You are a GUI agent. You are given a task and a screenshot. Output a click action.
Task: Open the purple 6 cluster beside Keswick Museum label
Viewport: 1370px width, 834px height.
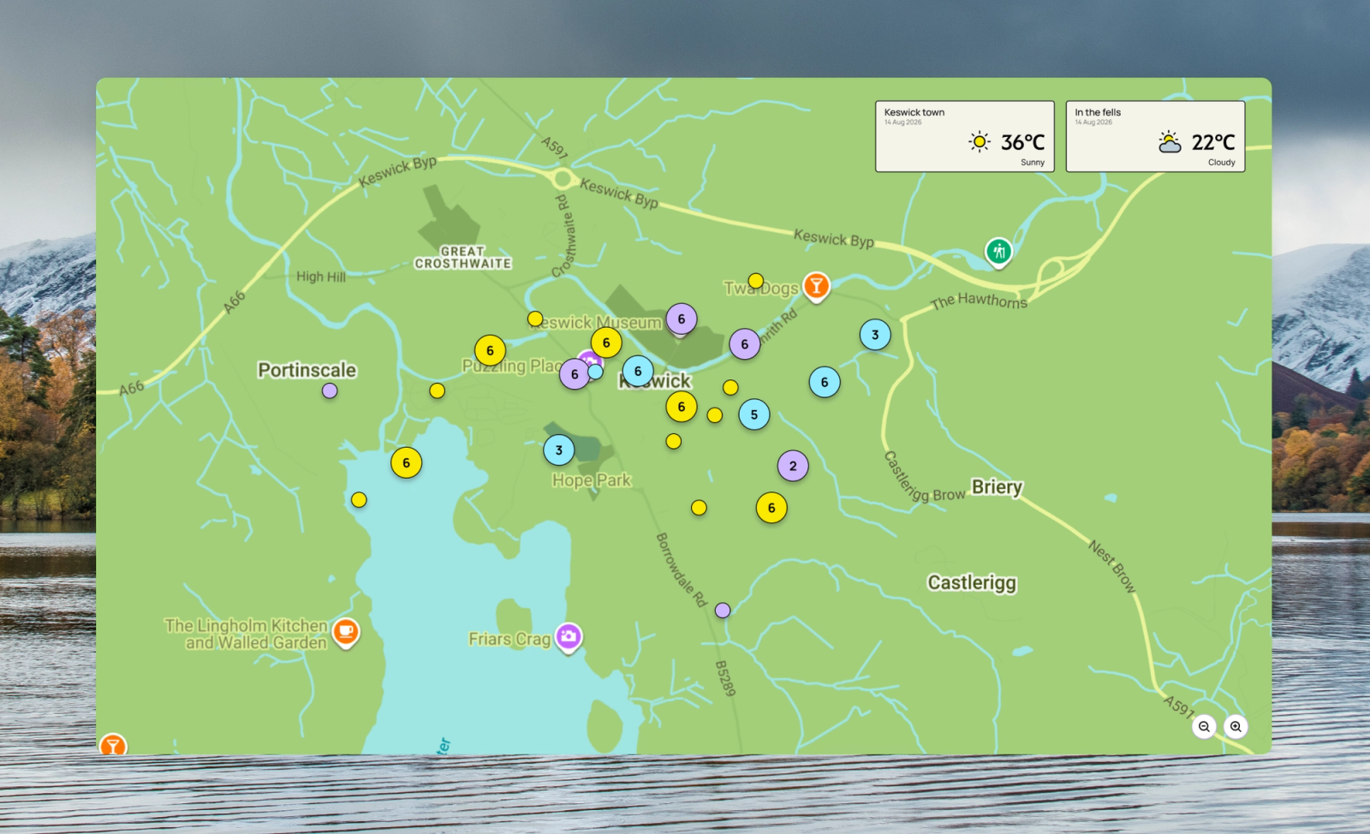click(682, 319)
